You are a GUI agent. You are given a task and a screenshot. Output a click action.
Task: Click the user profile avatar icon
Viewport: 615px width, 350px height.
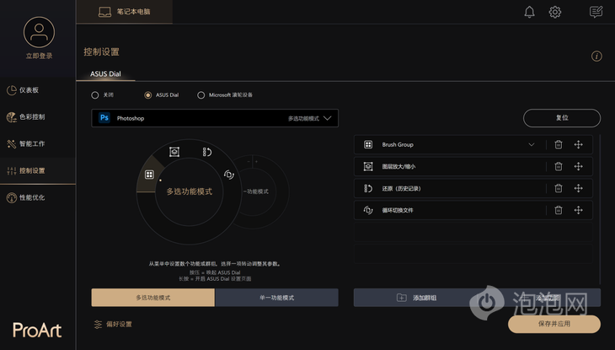pos(39,32)
